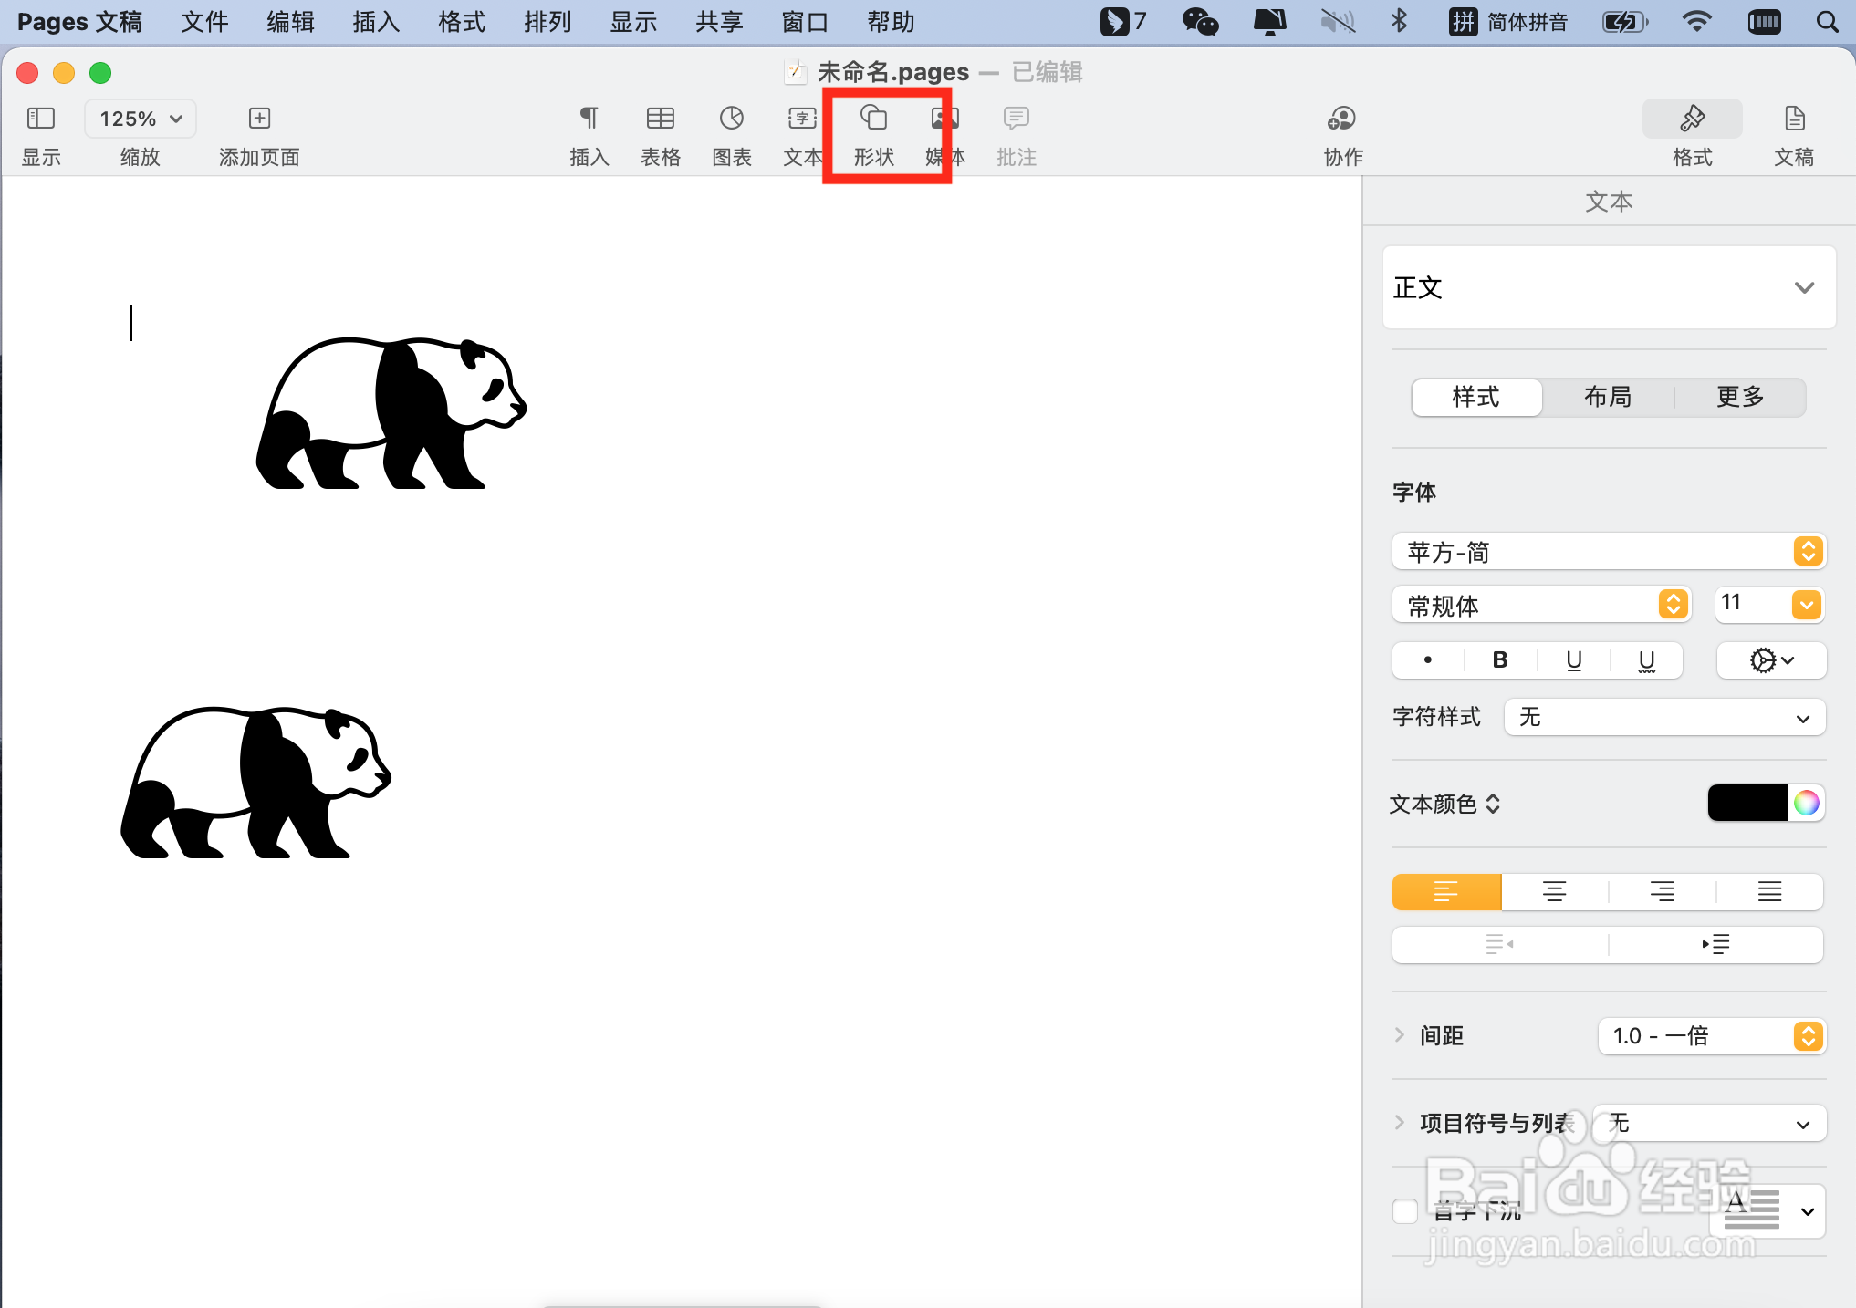
Task: Switch to the Layout (布局) tab
Action: (x=1608, y=398)
